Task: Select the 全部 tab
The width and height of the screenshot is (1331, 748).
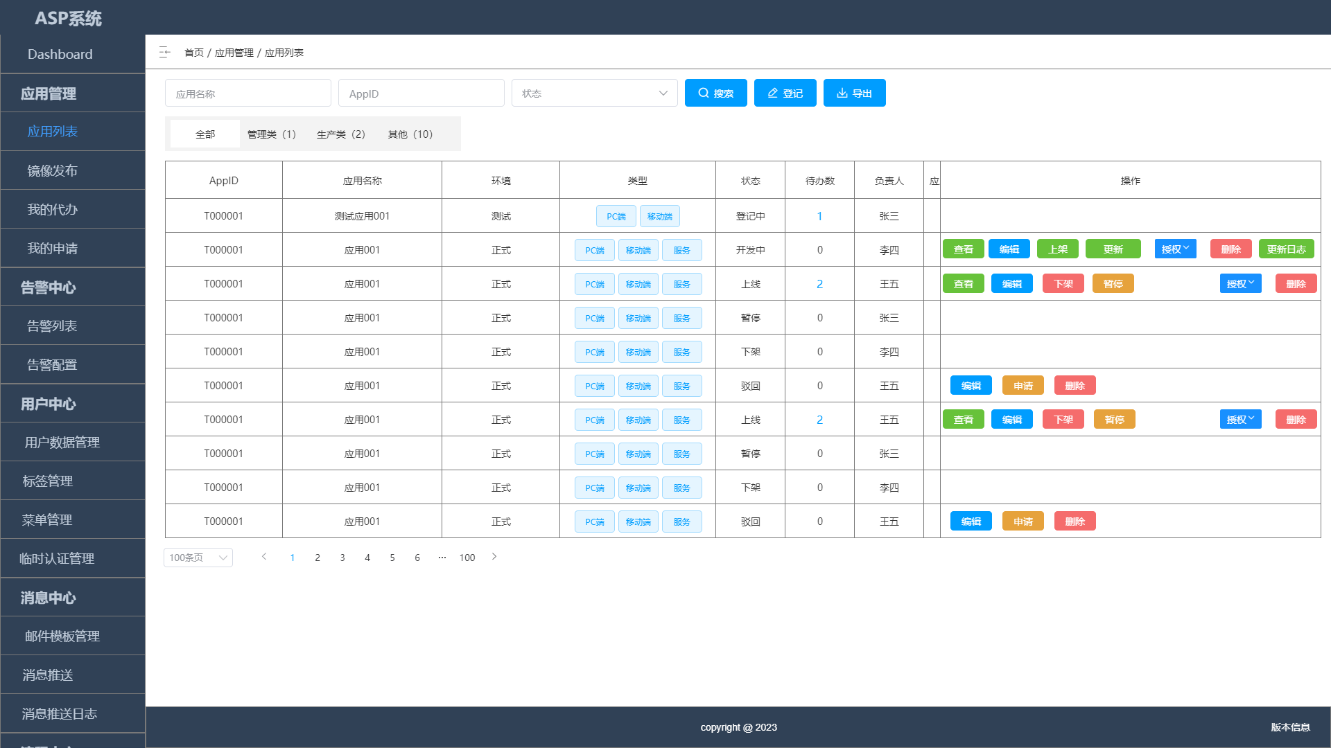Action: click(205, 134)
